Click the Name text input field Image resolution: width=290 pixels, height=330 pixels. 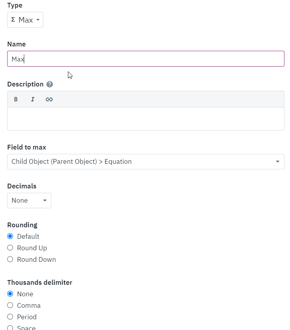[145, 59]
